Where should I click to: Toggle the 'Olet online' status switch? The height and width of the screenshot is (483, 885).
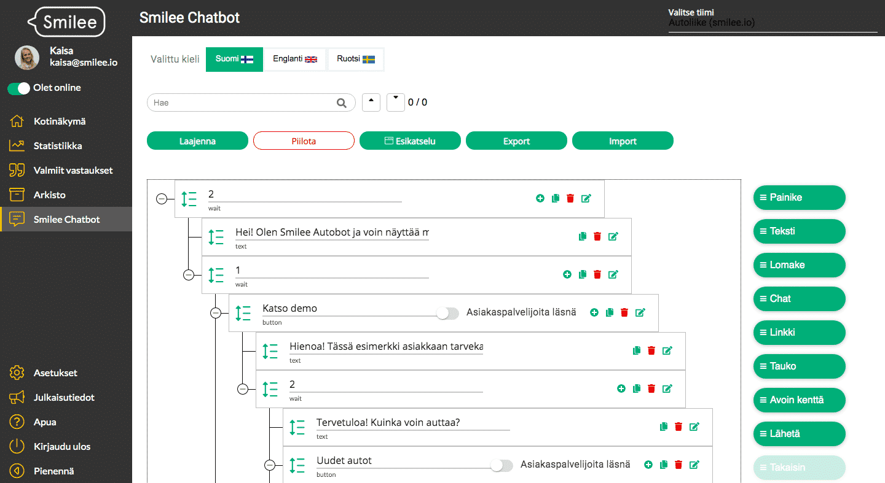[x=18, y=88]
